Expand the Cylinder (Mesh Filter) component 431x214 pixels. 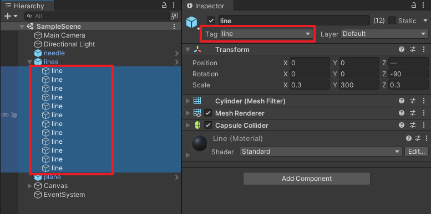point(187,101)
